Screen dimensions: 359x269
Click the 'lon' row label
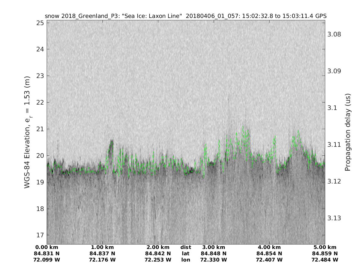(186, 260)
